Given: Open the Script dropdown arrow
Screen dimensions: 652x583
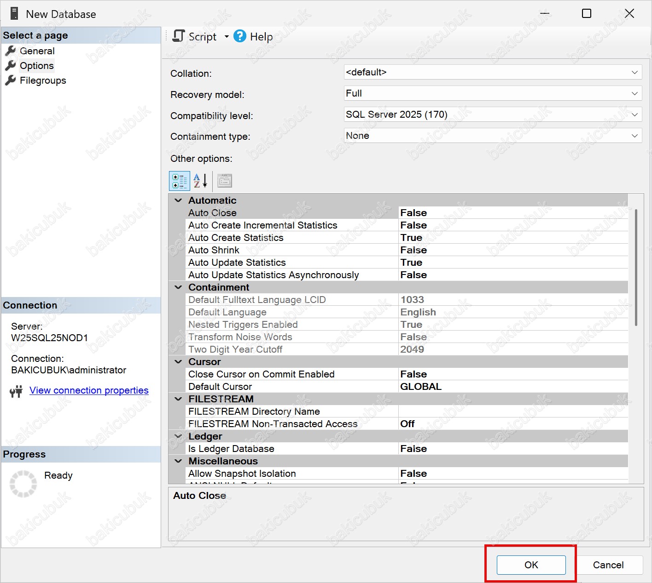Looking at the screenshot, I should point(227,37).
